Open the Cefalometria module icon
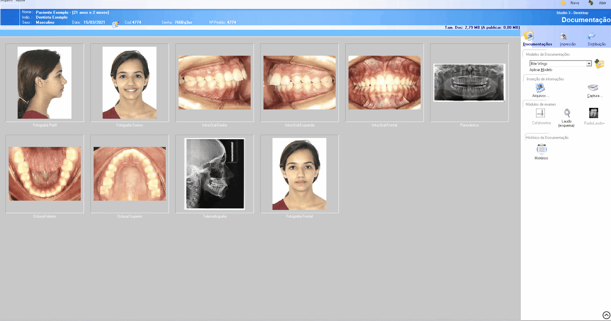This screenshot has width=611, height=321. tap(540, 113)
